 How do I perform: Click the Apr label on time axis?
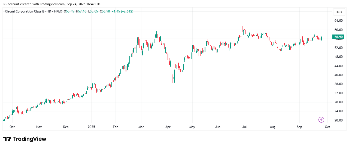[x=168, y=127]
